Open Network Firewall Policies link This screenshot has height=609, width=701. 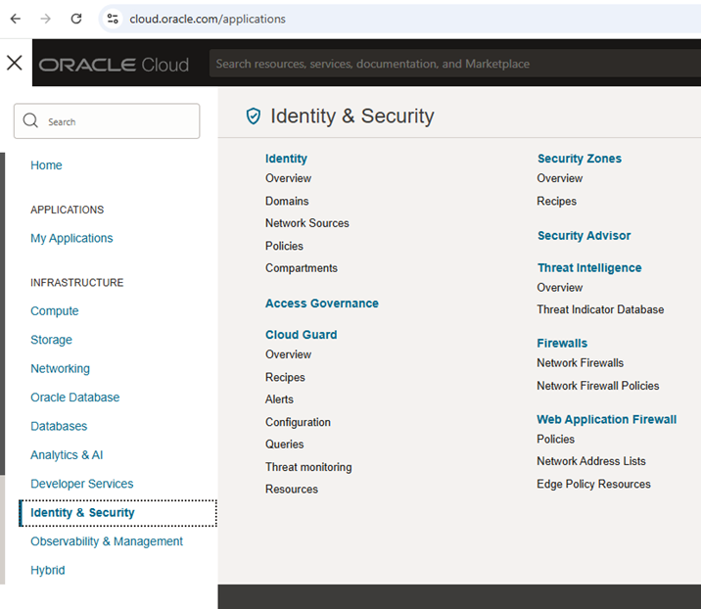pos(598,386)
